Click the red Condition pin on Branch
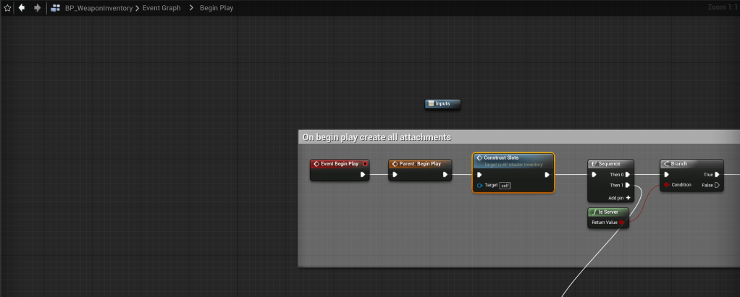The image size is (740, 297). 666,185
